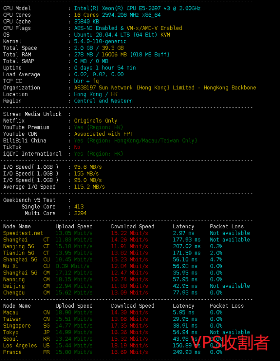Click the Ubuntu 20.04.4 LTS OS text

pos(122,35)
